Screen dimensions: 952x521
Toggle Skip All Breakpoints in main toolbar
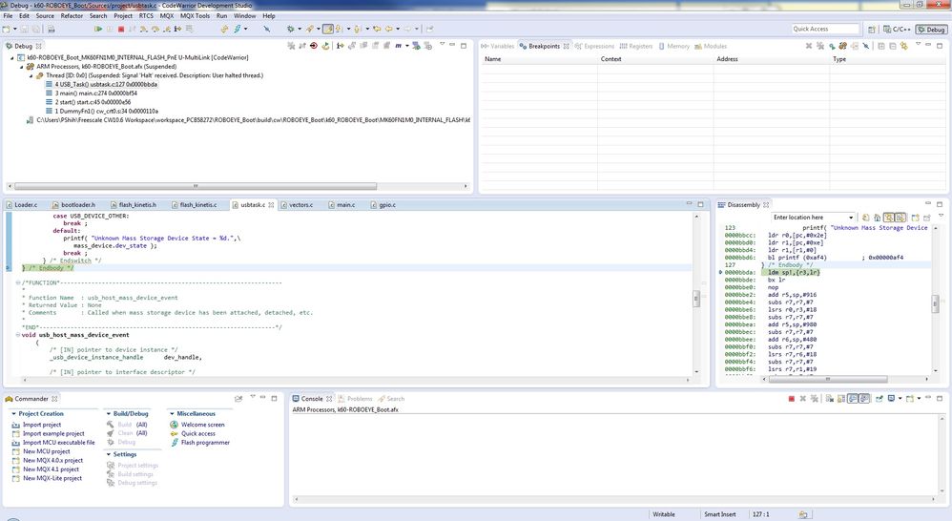click(x=266, y=29)
